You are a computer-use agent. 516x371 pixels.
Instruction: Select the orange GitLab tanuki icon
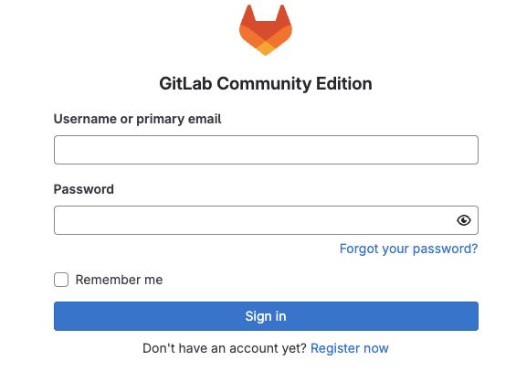coord(266,30)
